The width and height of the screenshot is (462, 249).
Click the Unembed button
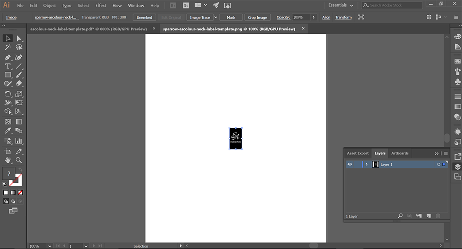144,18
